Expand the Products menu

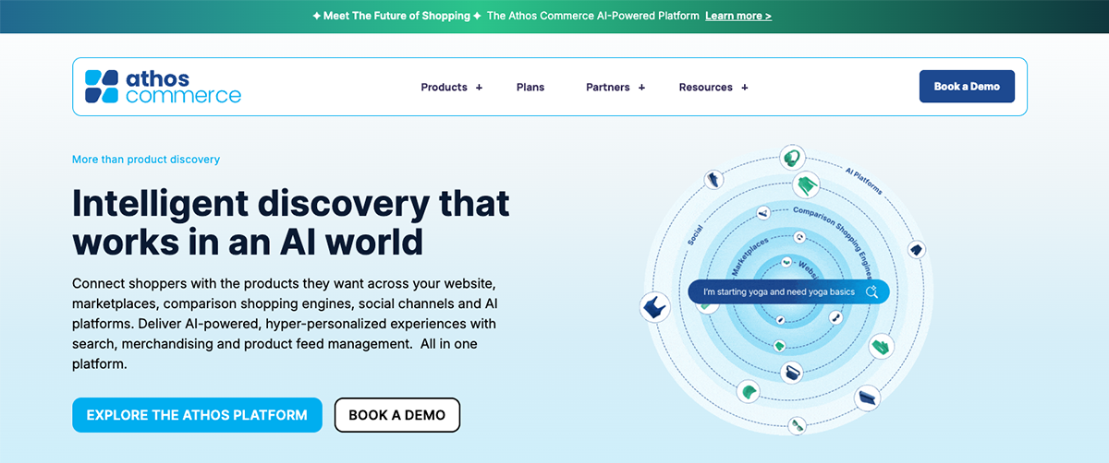point(452,87)
